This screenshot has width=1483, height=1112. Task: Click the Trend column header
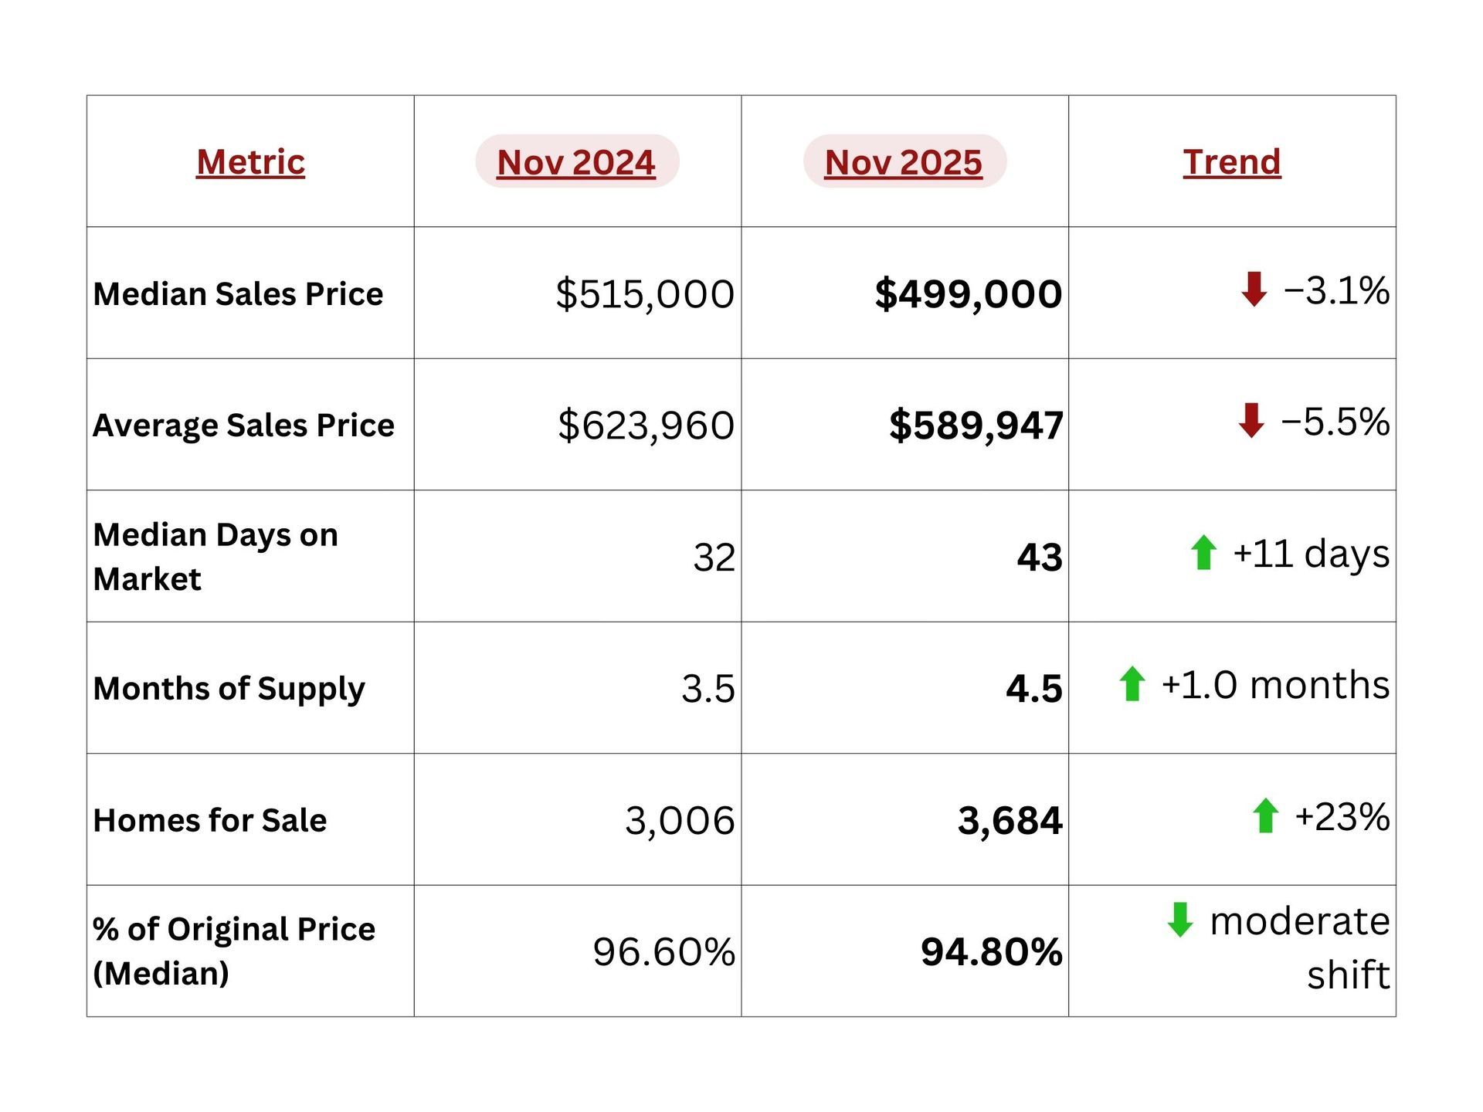point(1231,162)
